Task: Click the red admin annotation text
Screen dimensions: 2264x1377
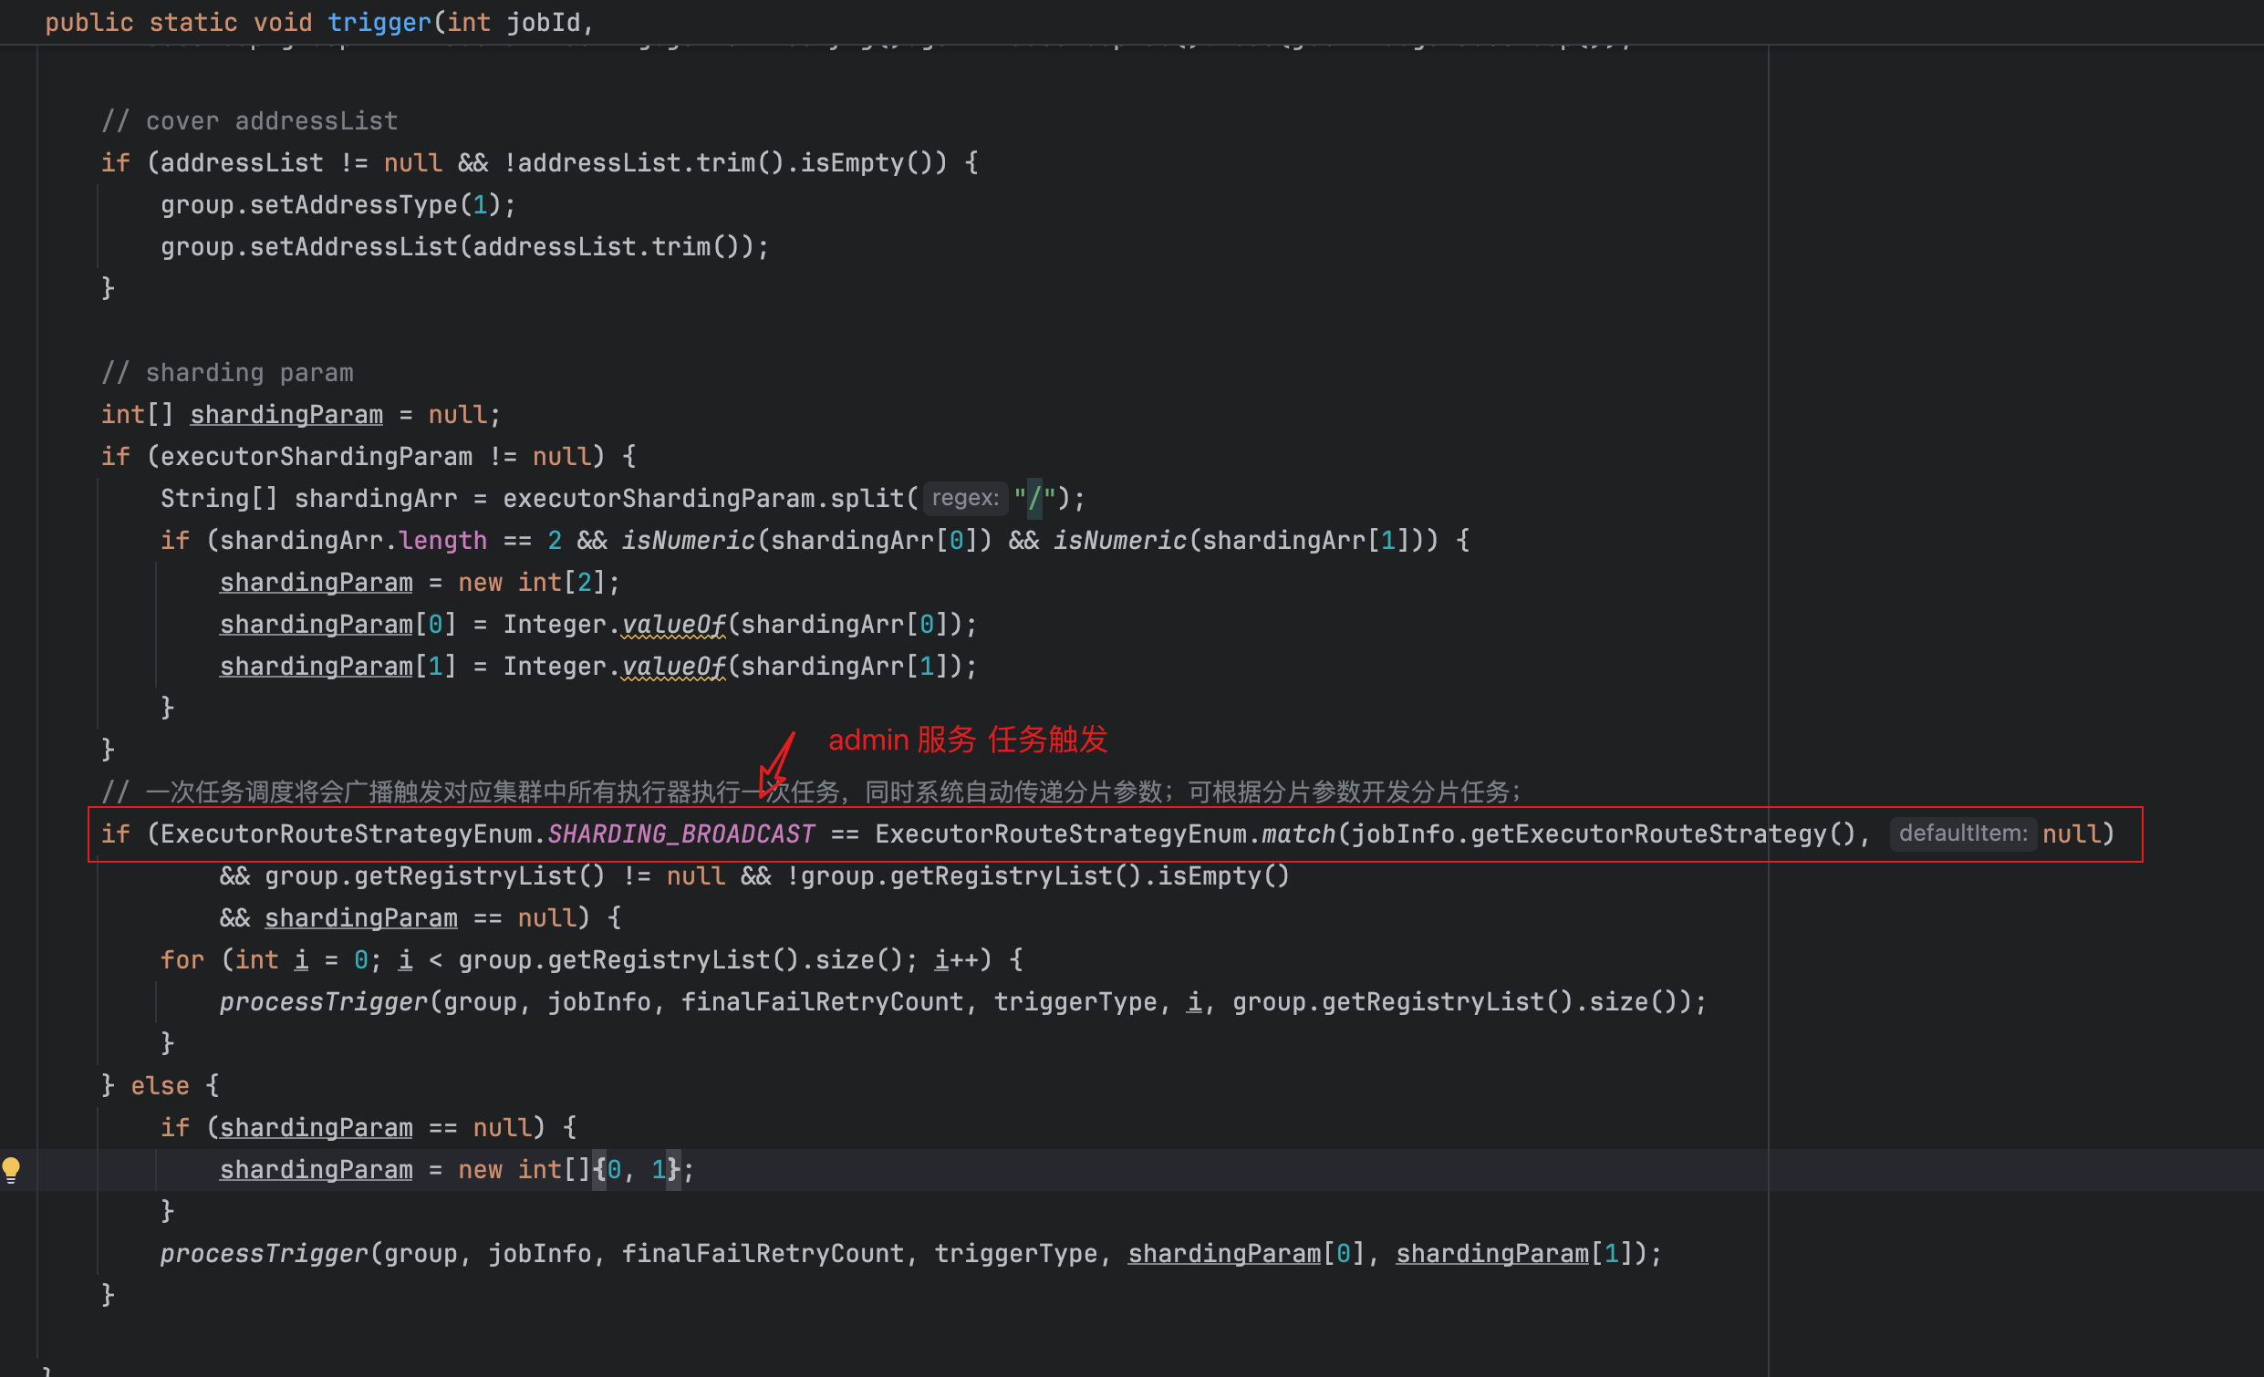Action: pyautogui.click(x=967, y=740)
